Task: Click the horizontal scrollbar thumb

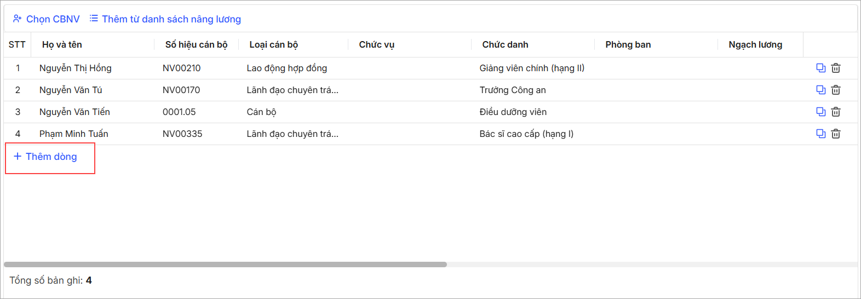Action: 225,264
